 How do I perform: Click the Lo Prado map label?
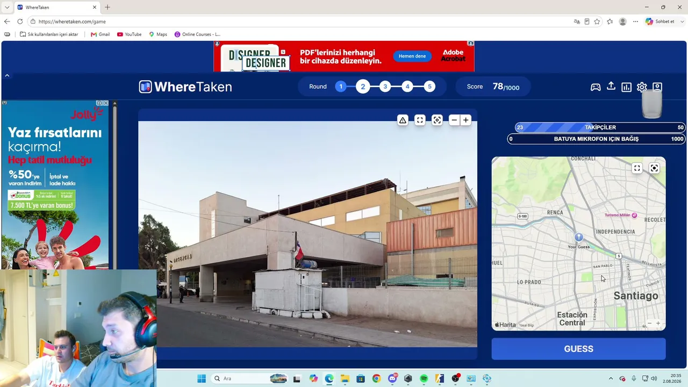tap(529, 282)
